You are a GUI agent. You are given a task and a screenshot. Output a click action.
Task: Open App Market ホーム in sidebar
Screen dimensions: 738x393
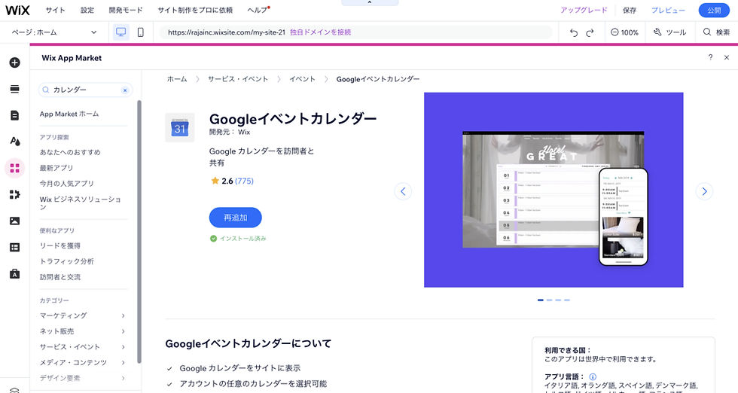69,114
